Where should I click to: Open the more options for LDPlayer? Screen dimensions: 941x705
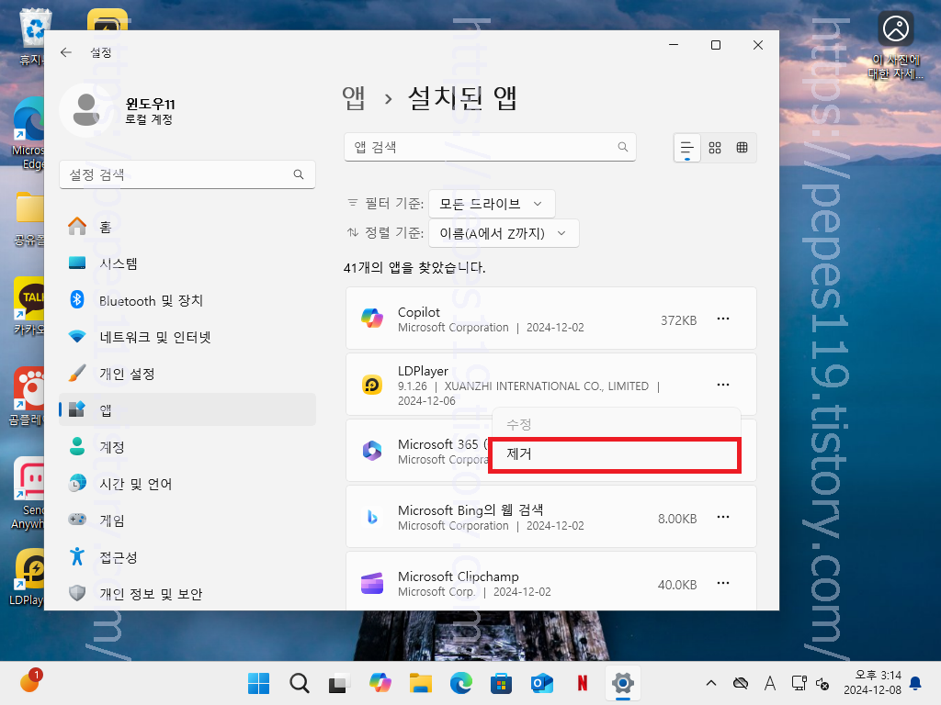point(723,385)
